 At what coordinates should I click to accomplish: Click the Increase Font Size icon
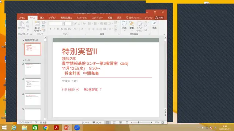pyautogui.click(x=76, y=23)
